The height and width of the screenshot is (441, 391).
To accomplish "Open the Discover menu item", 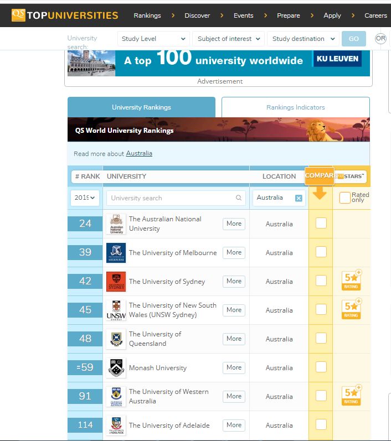I will coord(197,15).
